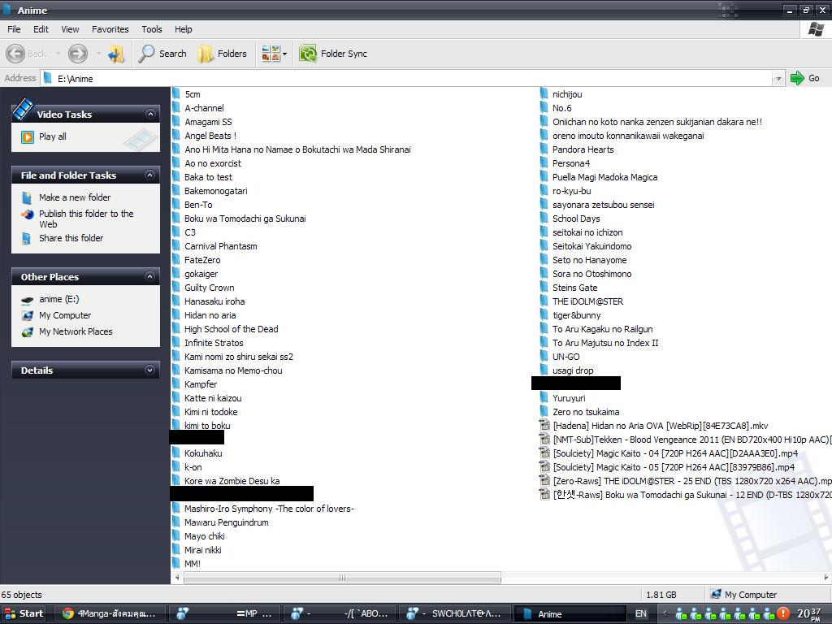Click the EN language indicator in taskbar

(x=641, y=613)
